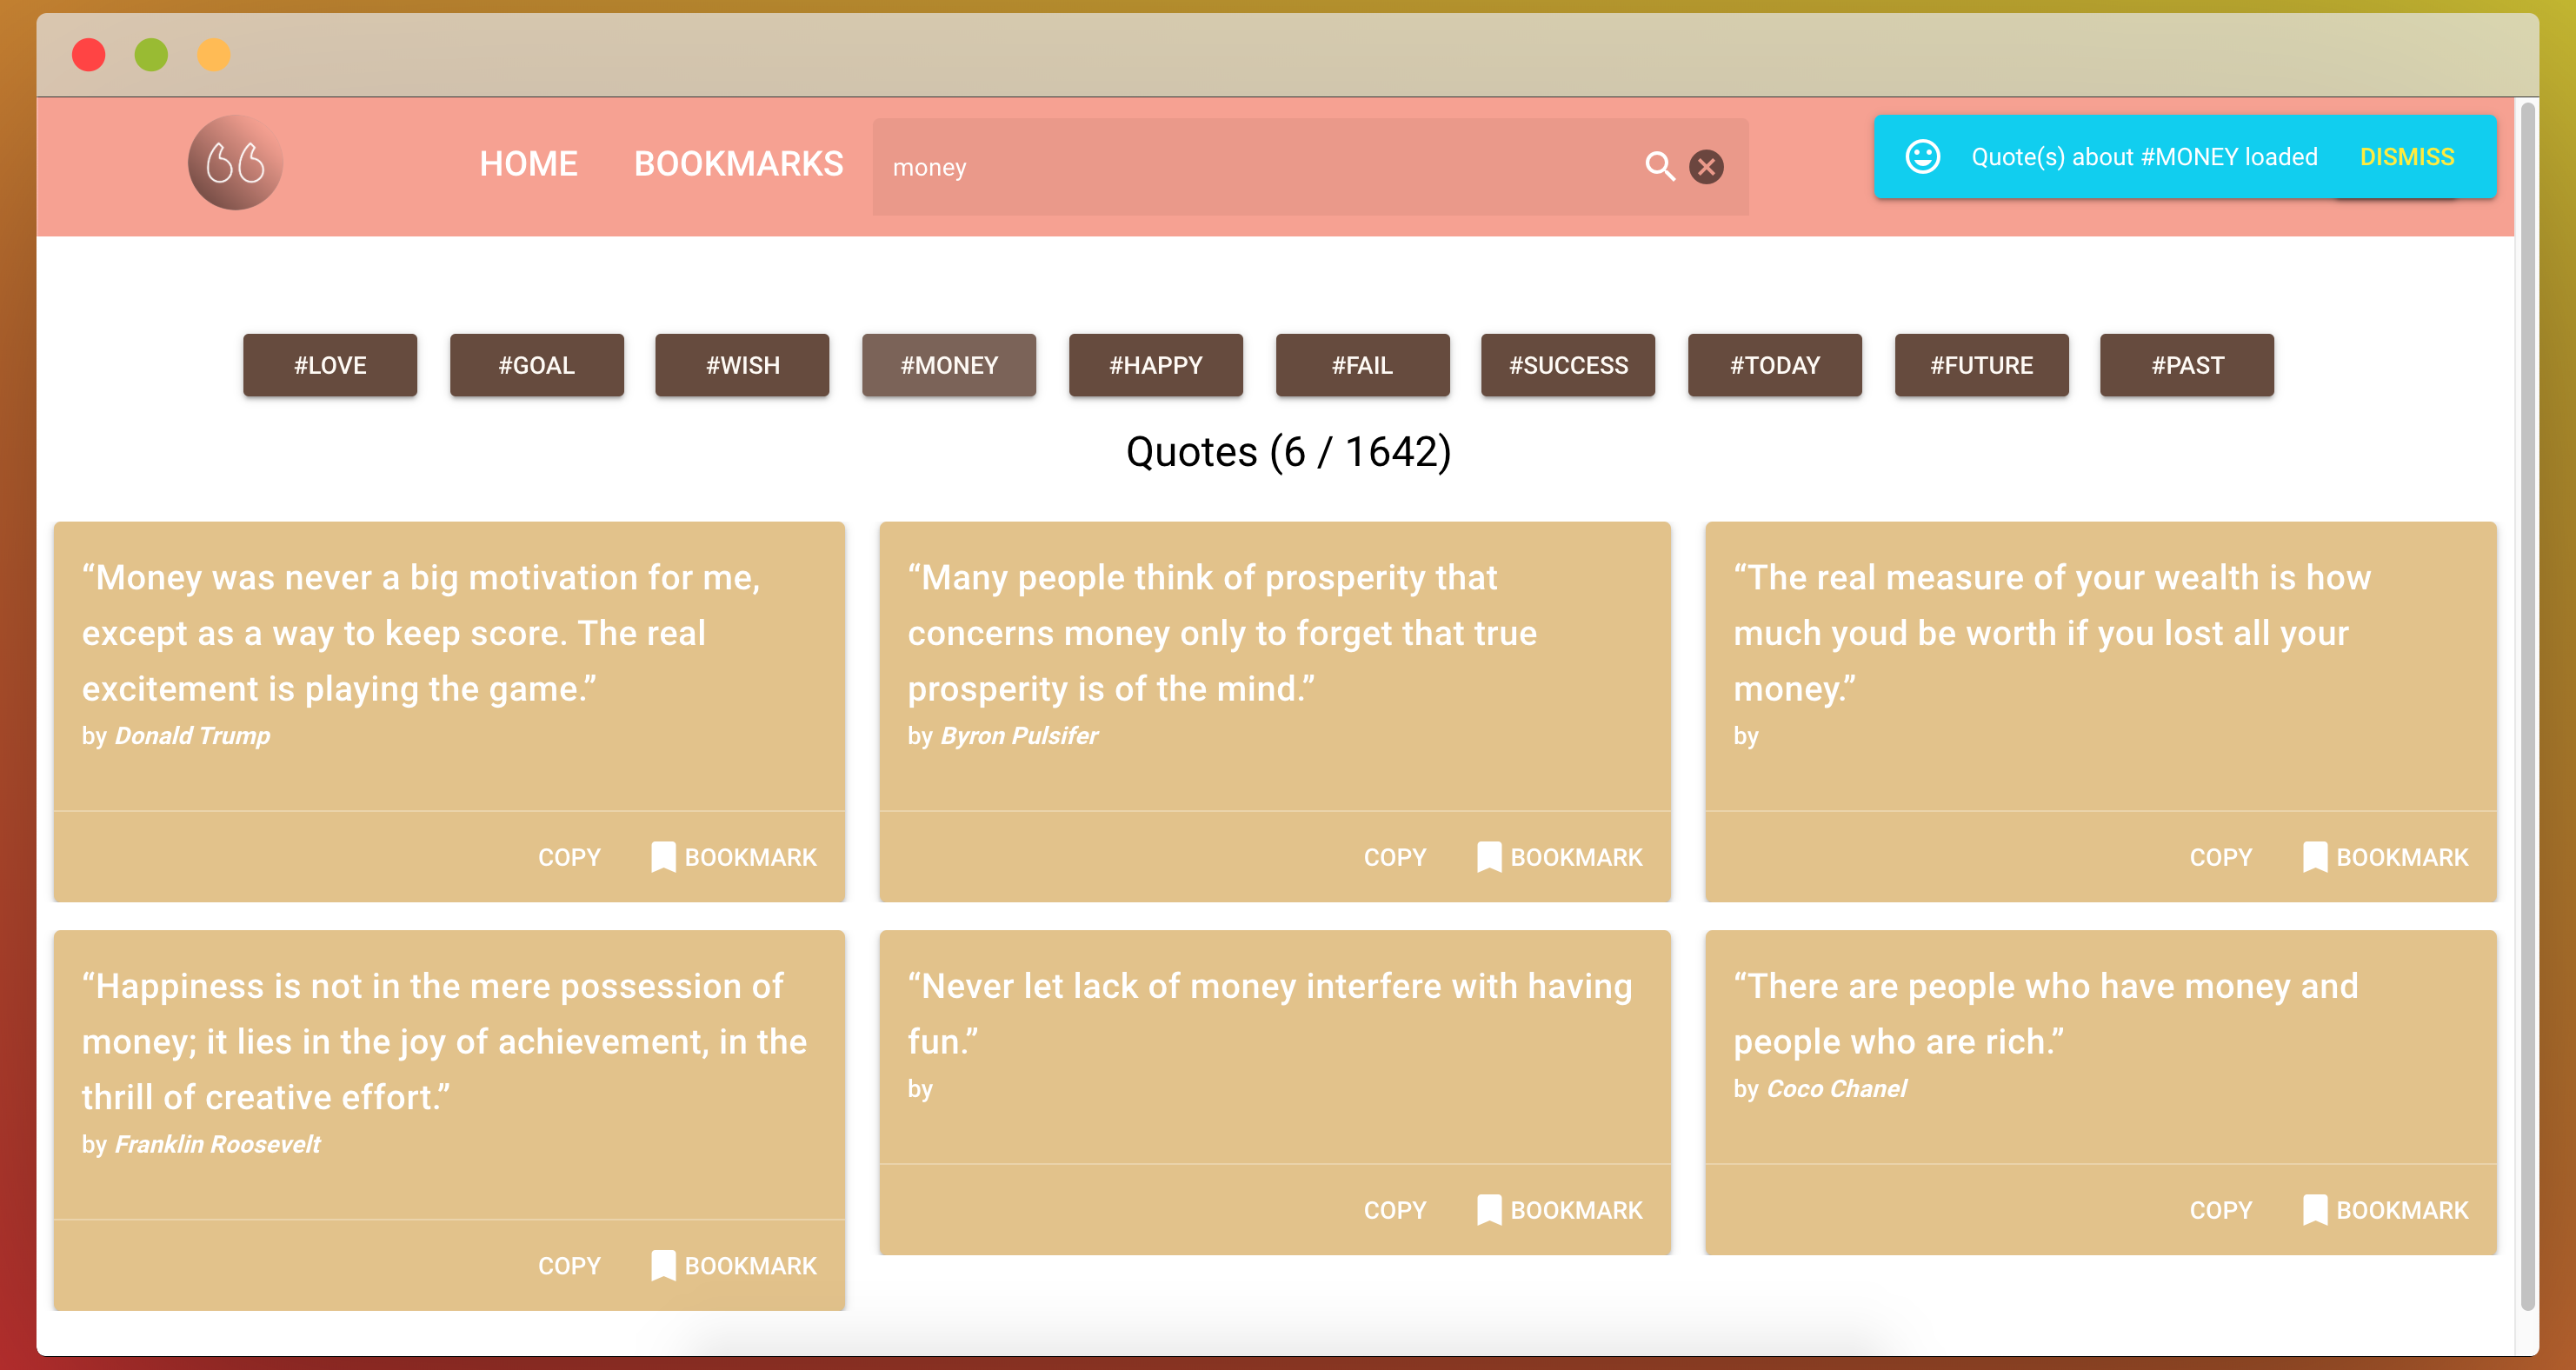Clear the search with the X icon
Image resolution: width=2576 pixels, height=1370 pixels.
1706,166
